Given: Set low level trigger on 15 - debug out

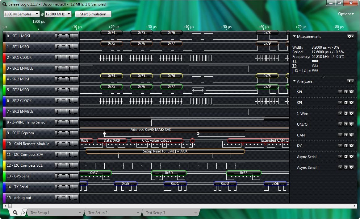Looking at the screenshot, I should 75,198.
